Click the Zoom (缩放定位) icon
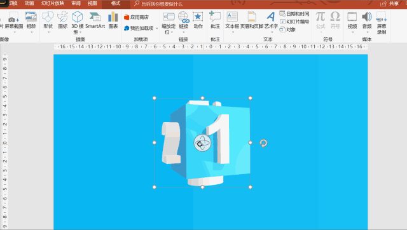Image resolution: width=407 pixels, height=230 pixels. 169,17
